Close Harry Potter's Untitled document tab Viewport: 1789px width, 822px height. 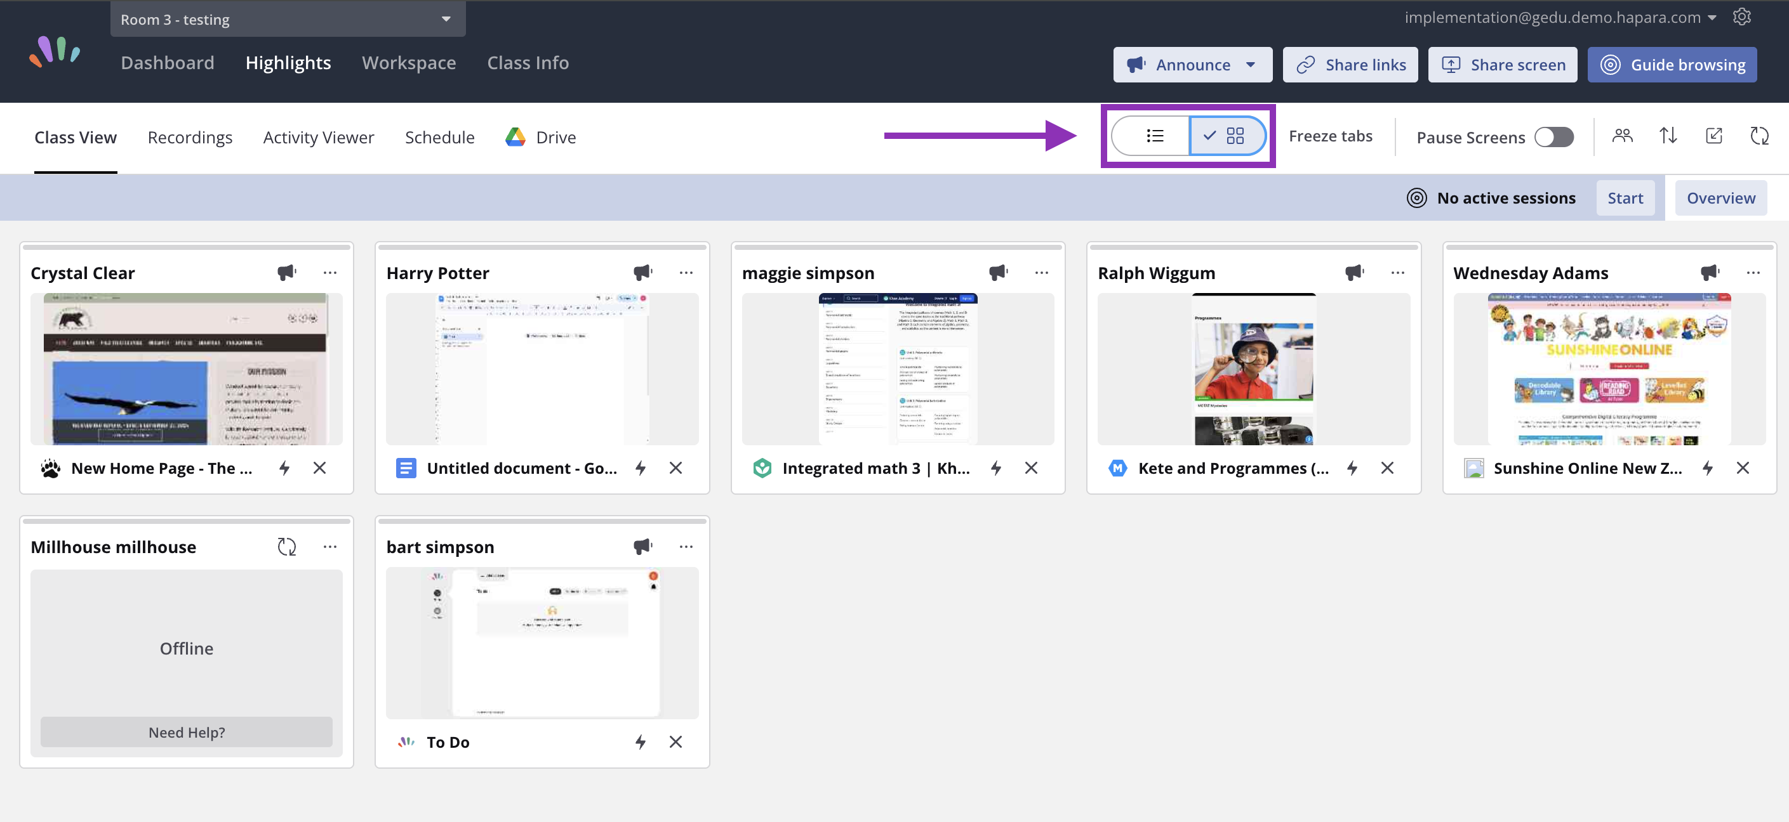coord(675,468)
